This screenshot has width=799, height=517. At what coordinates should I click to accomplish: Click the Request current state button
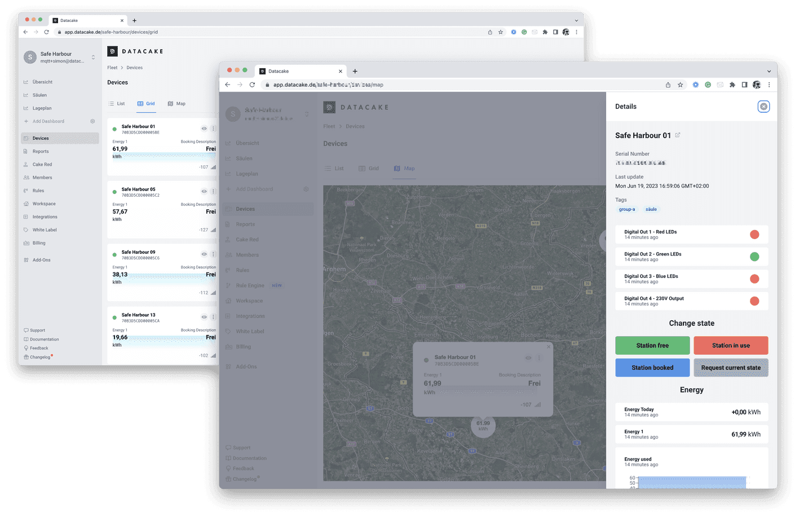731,368
